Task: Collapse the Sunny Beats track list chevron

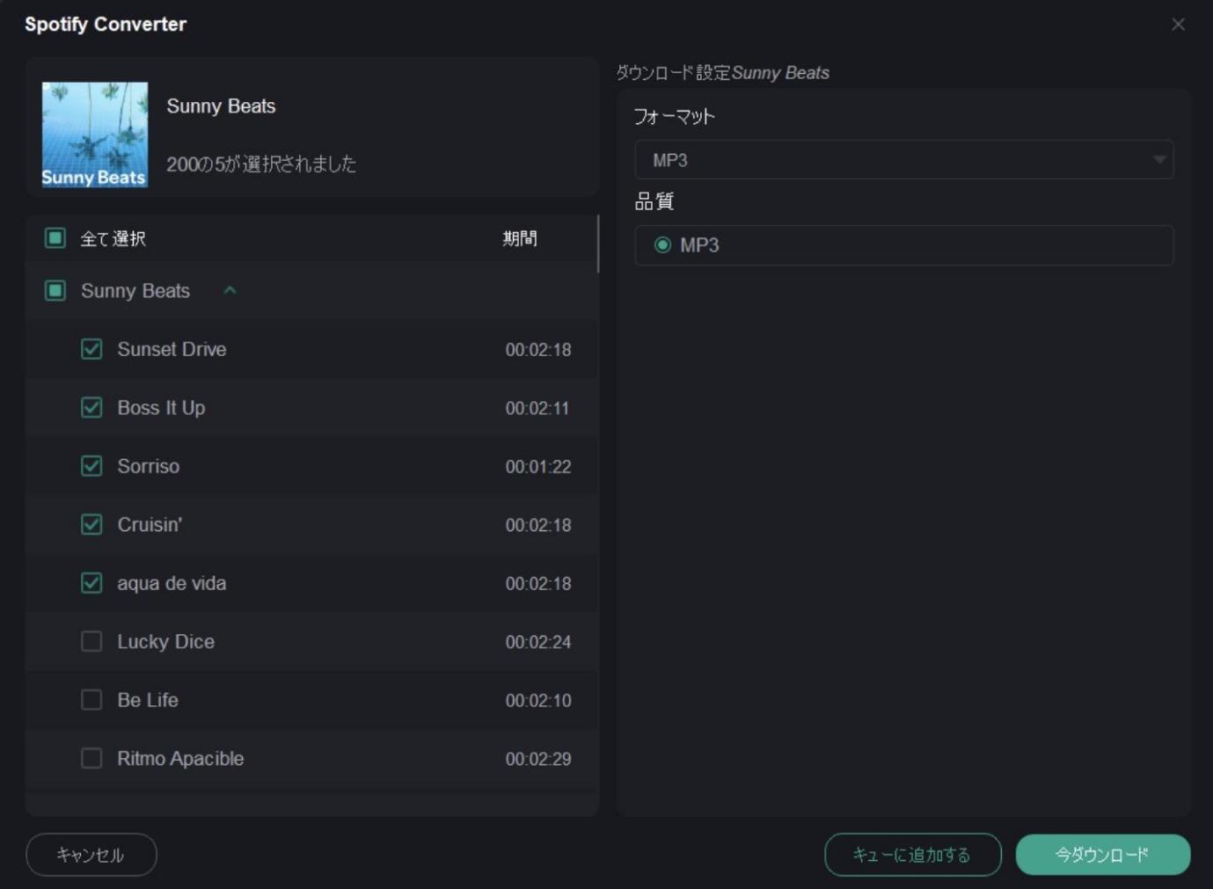Action: [230, 290]
